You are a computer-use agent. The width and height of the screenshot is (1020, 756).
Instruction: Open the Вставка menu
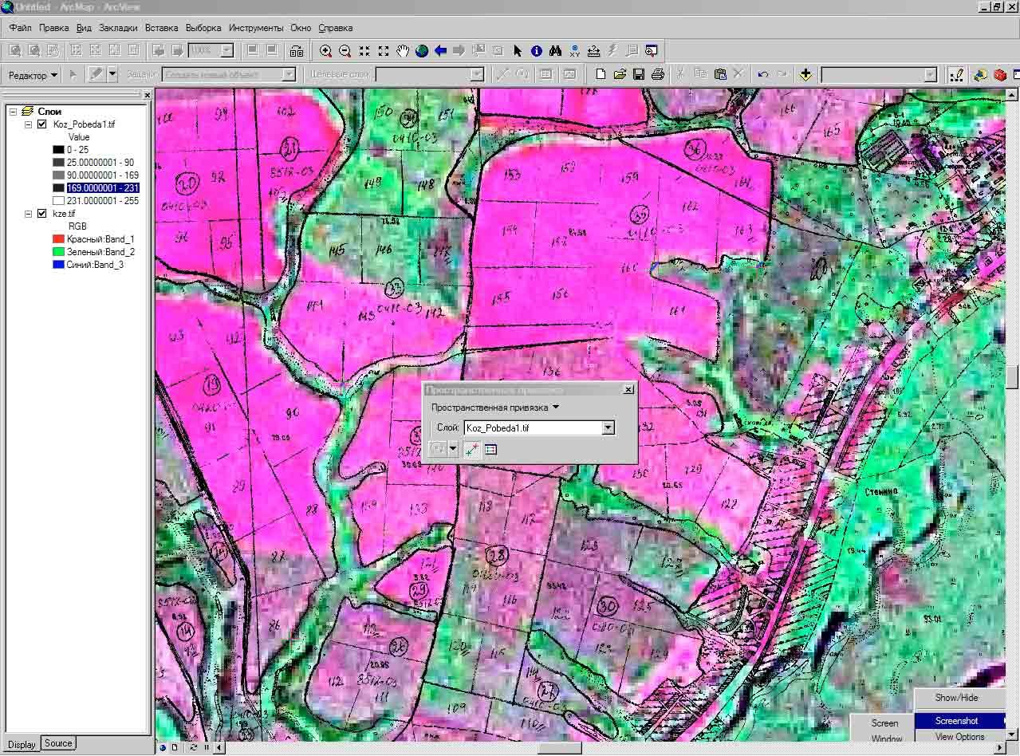pyautogui.click(x=161, y=27)
